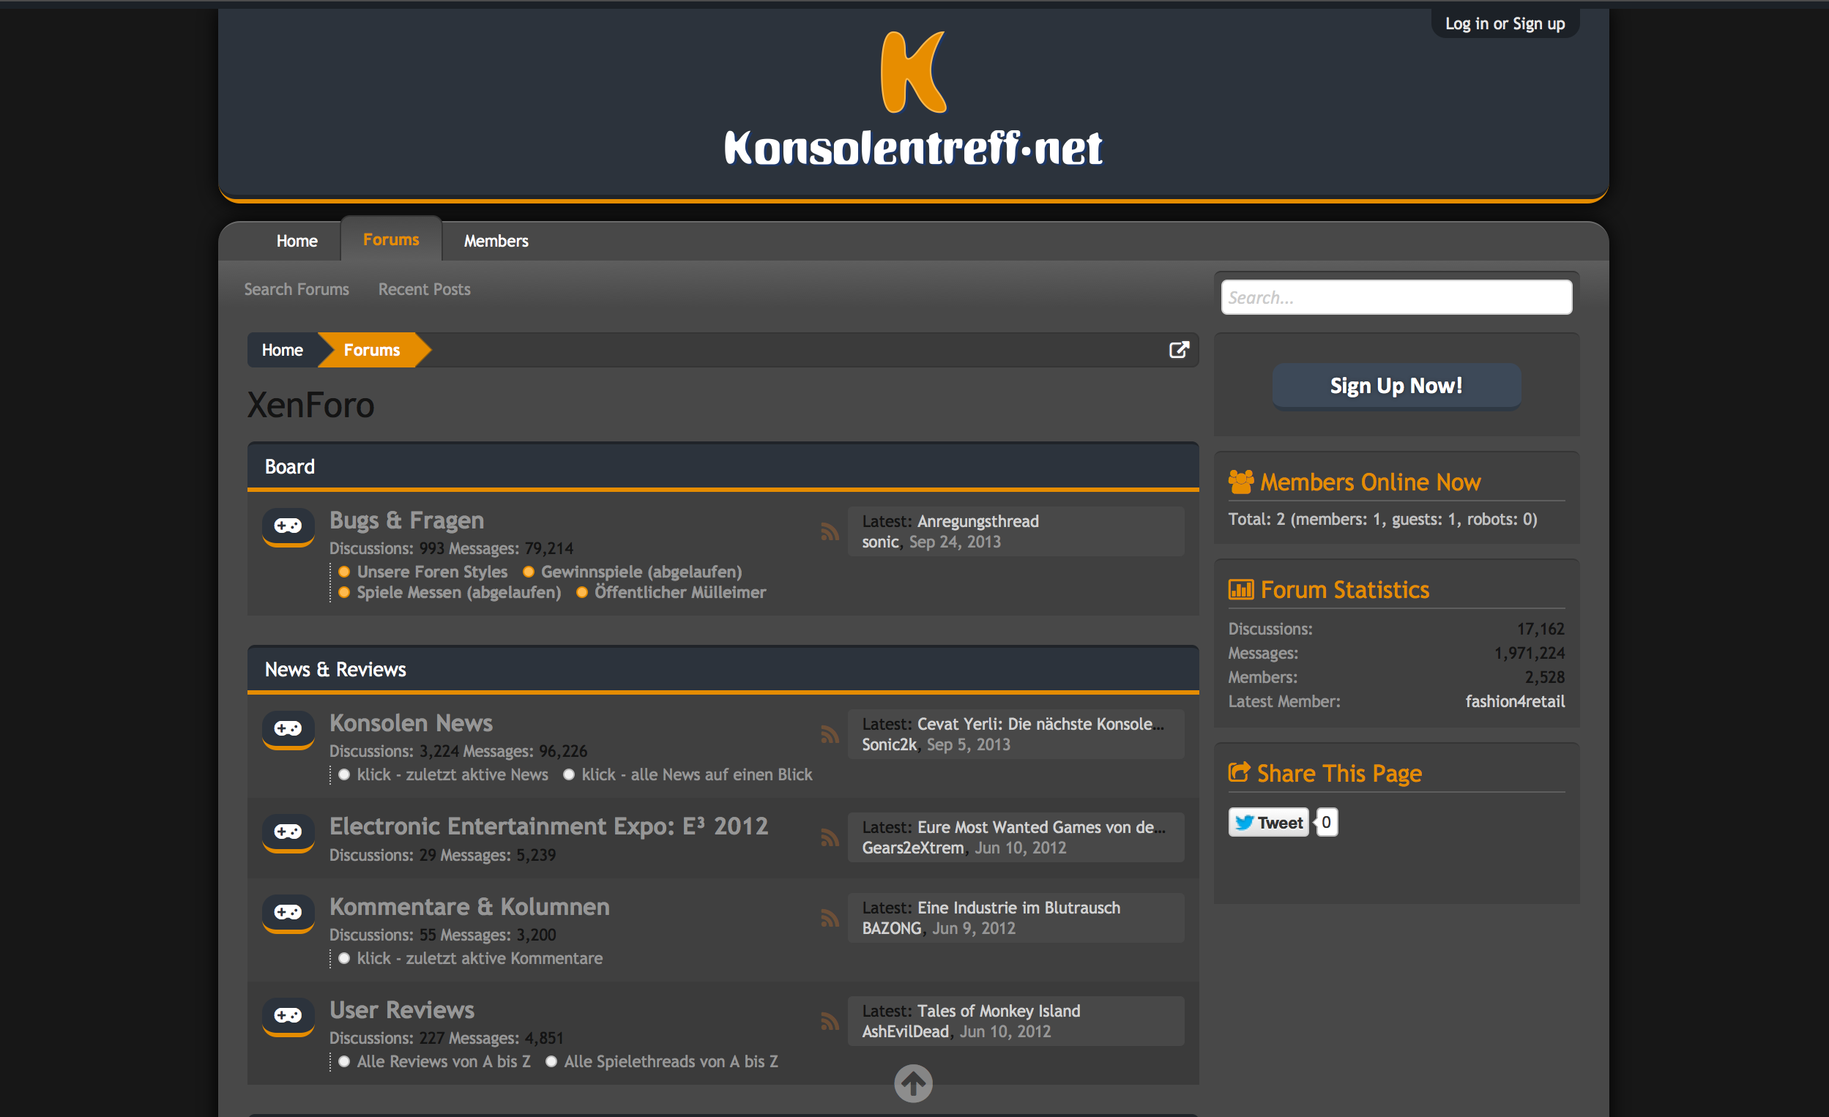The height and width of the screenshot is (1117, 1829).
Task: Open klick - zuletzt aktive Kommentare link
Action: 480,958
